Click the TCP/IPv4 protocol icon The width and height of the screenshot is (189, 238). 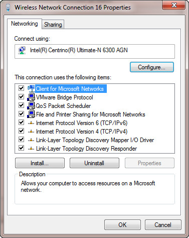pyautogui.click(x=31, y=132)
